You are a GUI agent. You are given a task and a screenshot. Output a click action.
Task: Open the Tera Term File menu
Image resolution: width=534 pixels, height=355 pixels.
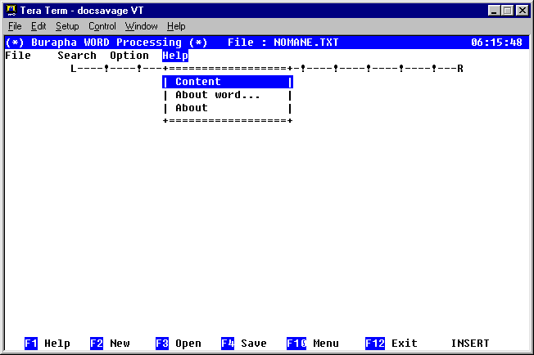pyautogui.click(x=15, y=26)
